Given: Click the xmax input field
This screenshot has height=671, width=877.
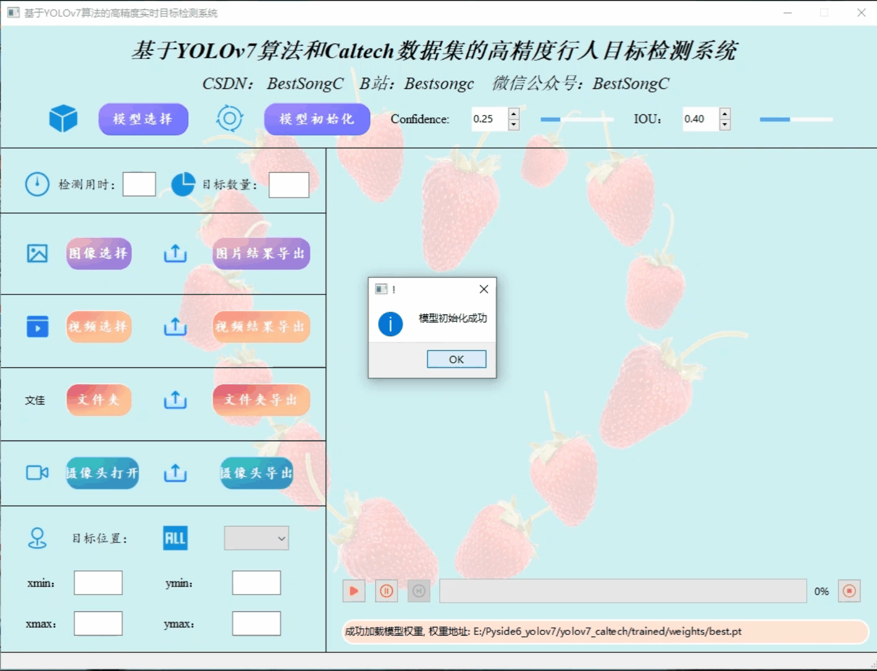Looking at the screenshot, I should 98,623.
